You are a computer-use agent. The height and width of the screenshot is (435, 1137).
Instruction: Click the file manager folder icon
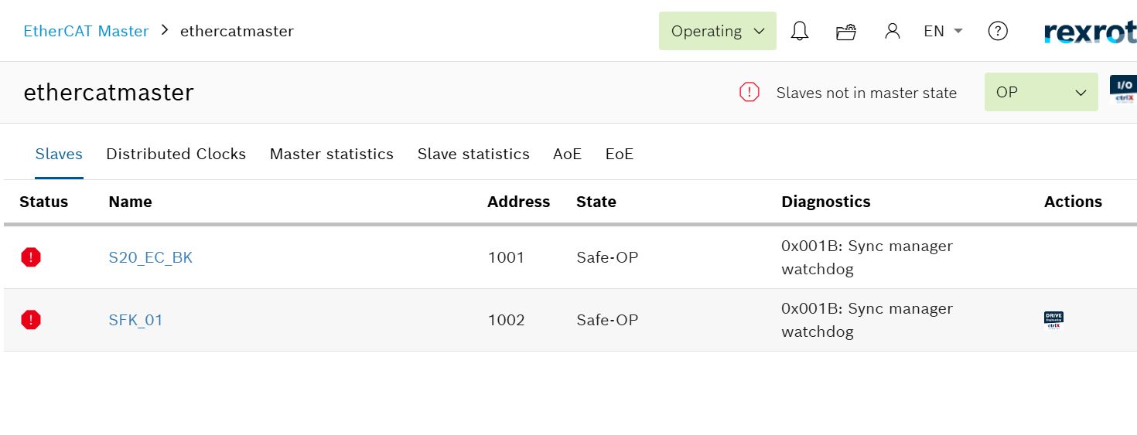[x=846, y=32]
